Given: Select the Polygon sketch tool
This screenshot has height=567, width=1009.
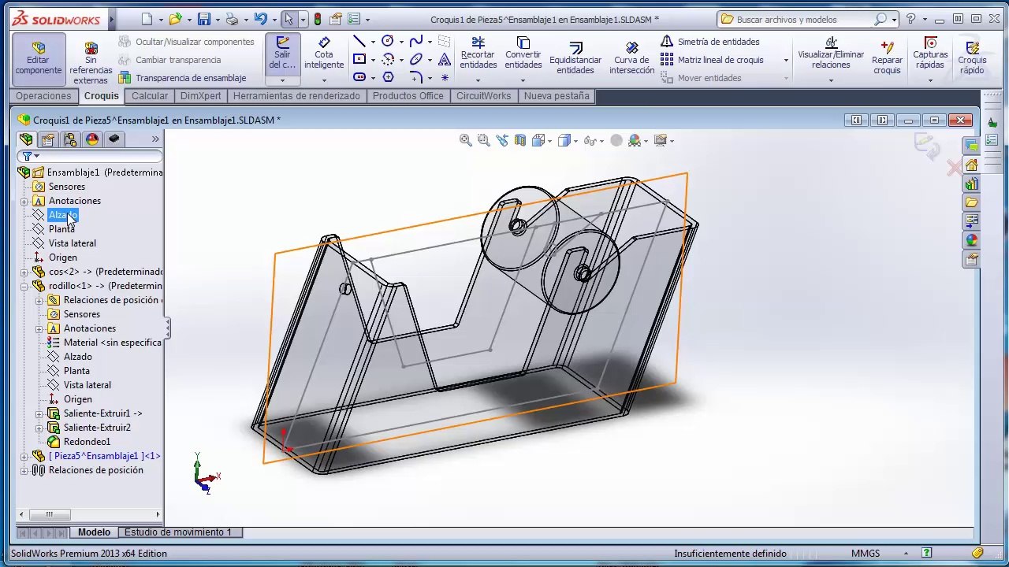Looking at the screenshot, I should (x=388, y=77).
